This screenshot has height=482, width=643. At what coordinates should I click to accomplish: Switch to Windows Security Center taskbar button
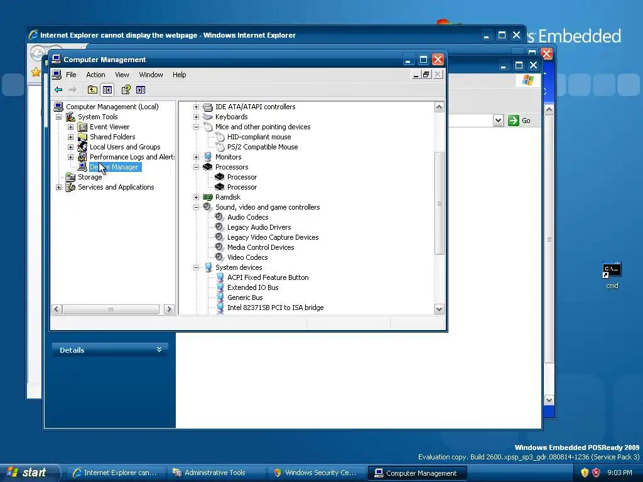coord(316,473)
